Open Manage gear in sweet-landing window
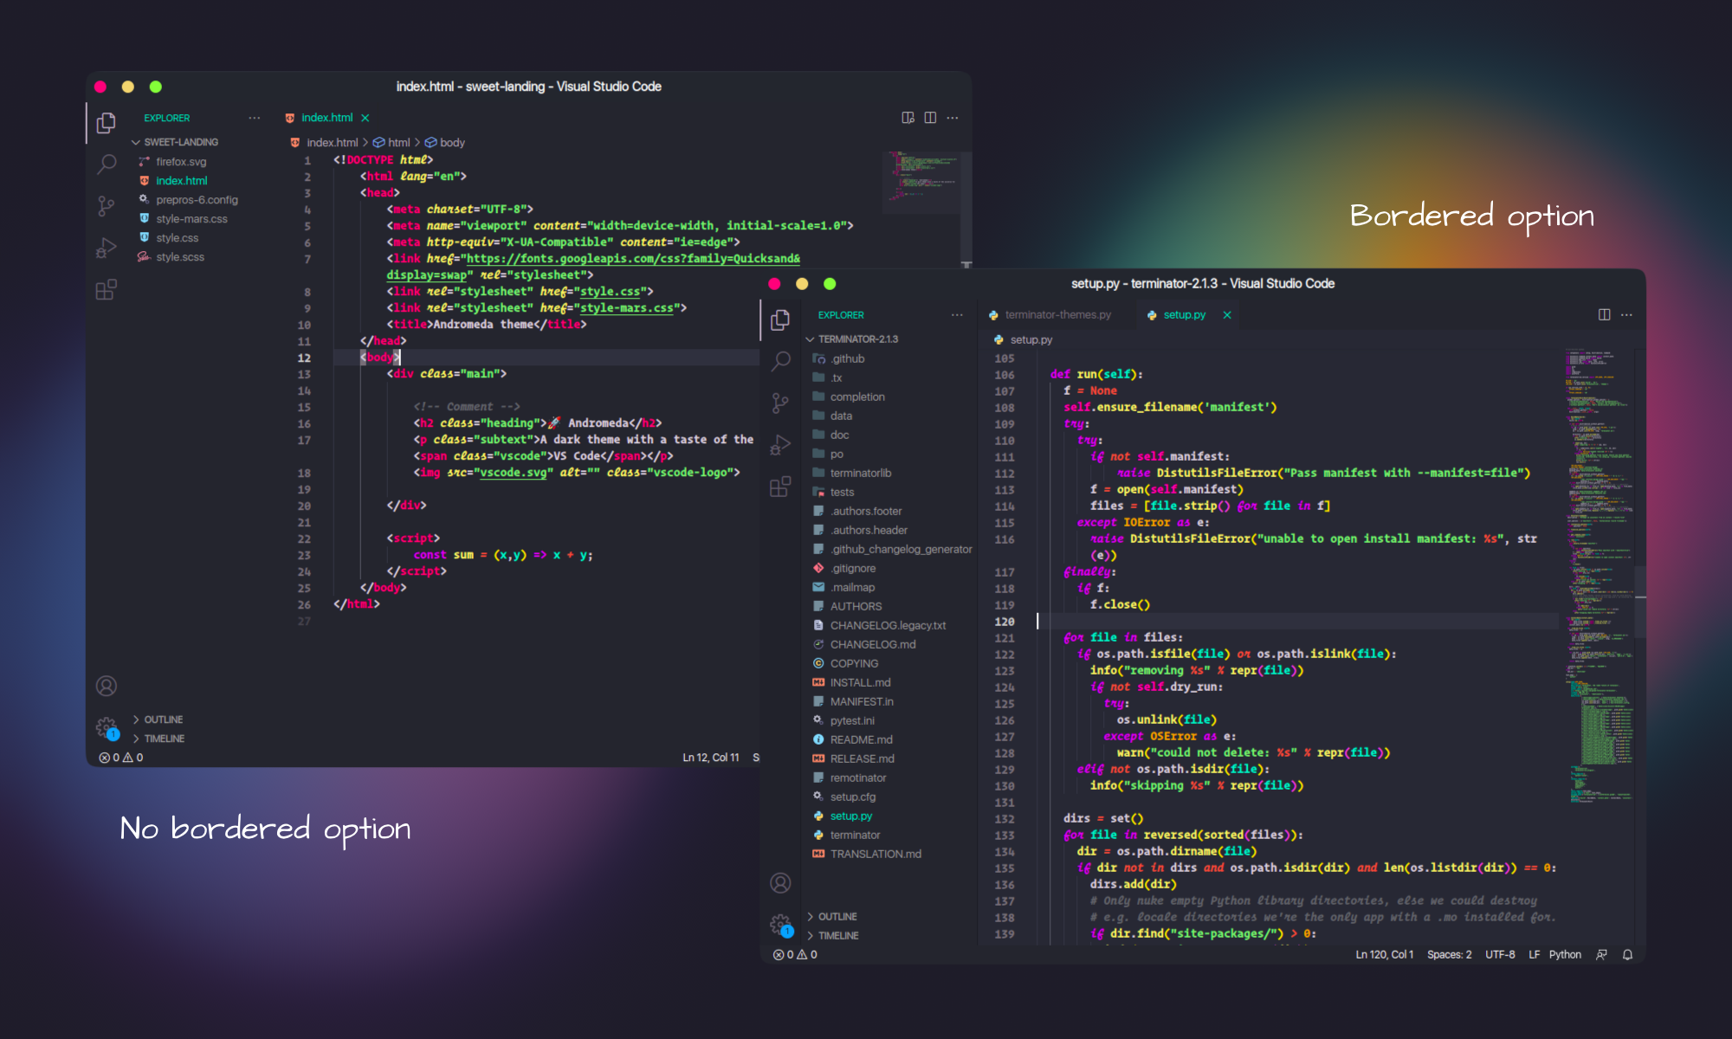Image resolution: width=1732 pixels, height=1039 pixels. (107, 727)
